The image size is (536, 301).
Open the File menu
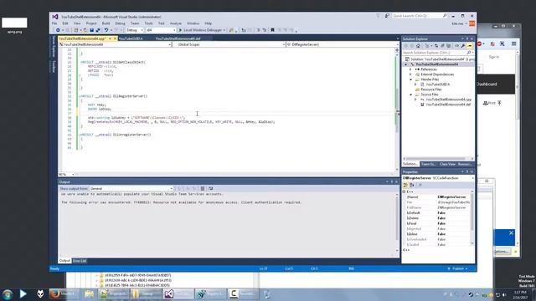(54, 23)
